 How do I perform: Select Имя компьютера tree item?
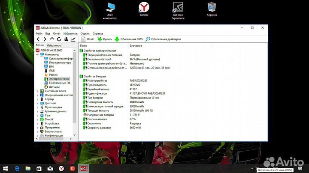point(58,63)
